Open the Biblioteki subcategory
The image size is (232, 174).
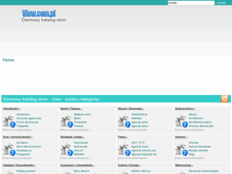[79, 154]
